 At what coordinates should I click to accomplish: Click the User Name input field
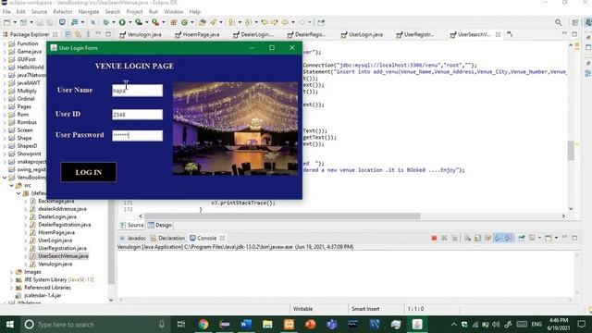[138, 91]
